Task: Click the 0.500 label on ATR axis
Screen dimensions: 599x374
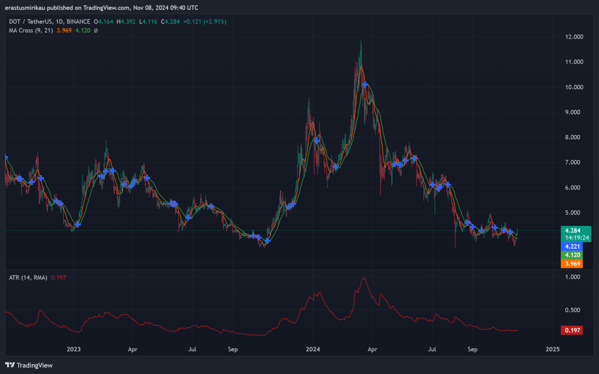Action: click(572, 310)
